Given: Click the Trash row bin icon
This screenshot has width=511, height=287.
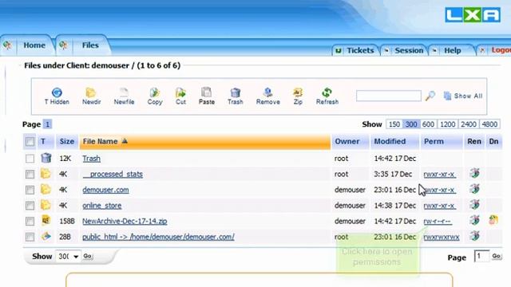Looking at the screenshot, I should click(46, 158).
